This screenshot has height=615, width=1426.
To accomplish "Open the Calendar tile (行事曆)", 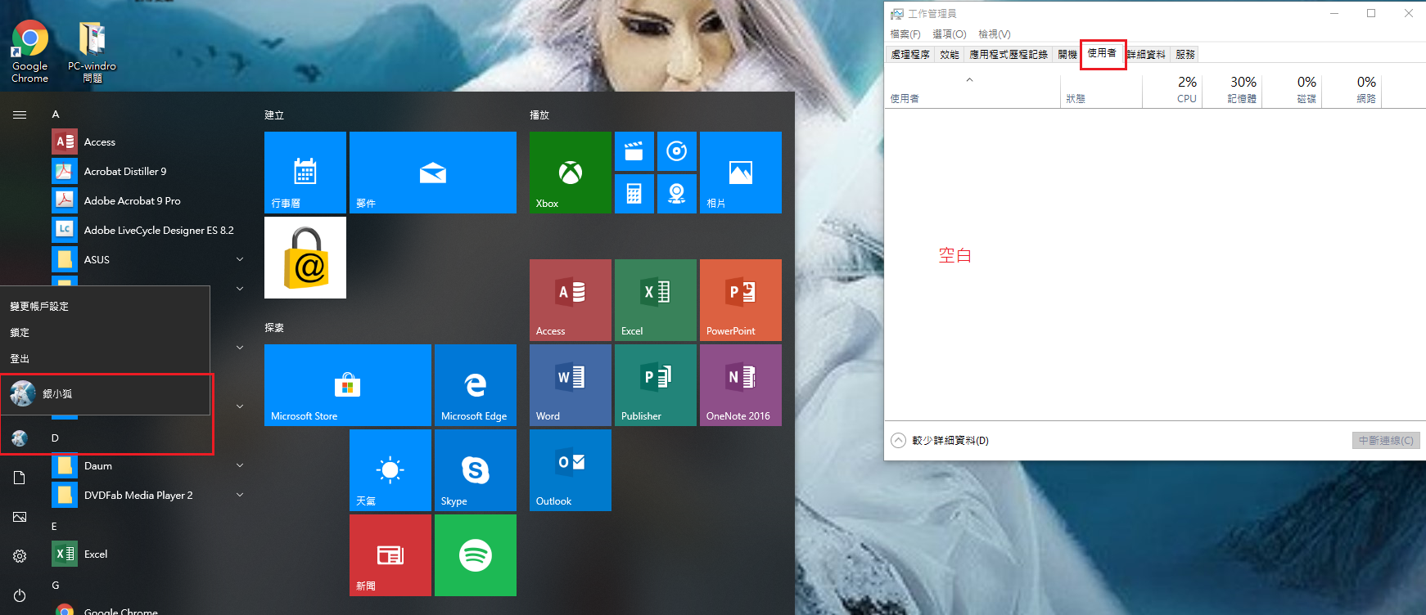I will pos(305,173).
